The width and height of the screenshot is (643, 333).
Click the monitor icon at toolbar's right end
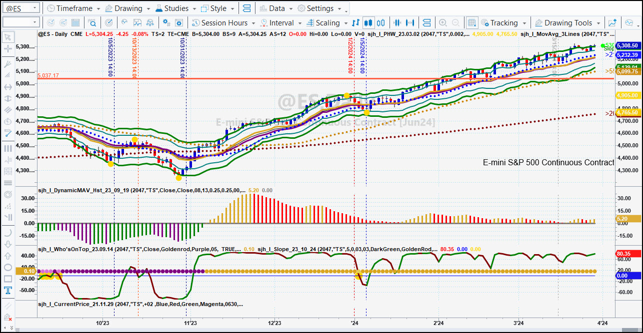pyautogui.click(x=628, y=22)
